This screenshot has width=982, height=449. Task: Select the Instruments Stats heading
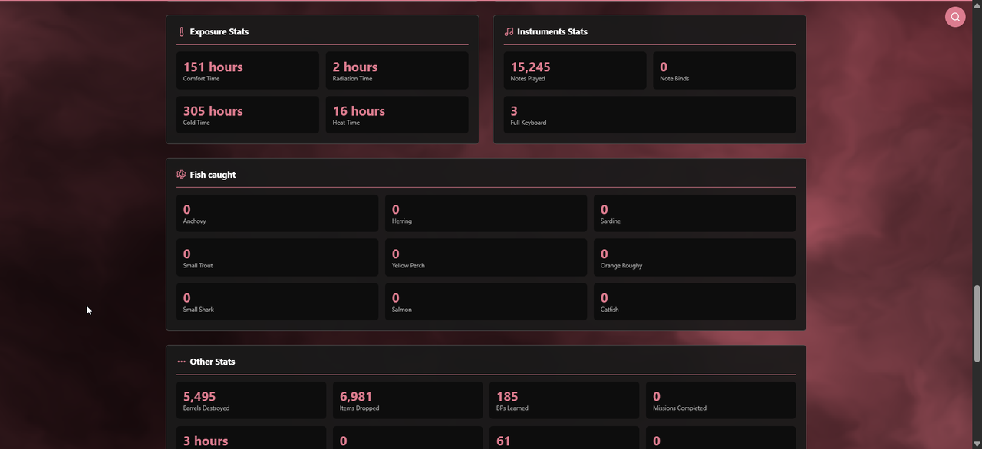(552, 32)
